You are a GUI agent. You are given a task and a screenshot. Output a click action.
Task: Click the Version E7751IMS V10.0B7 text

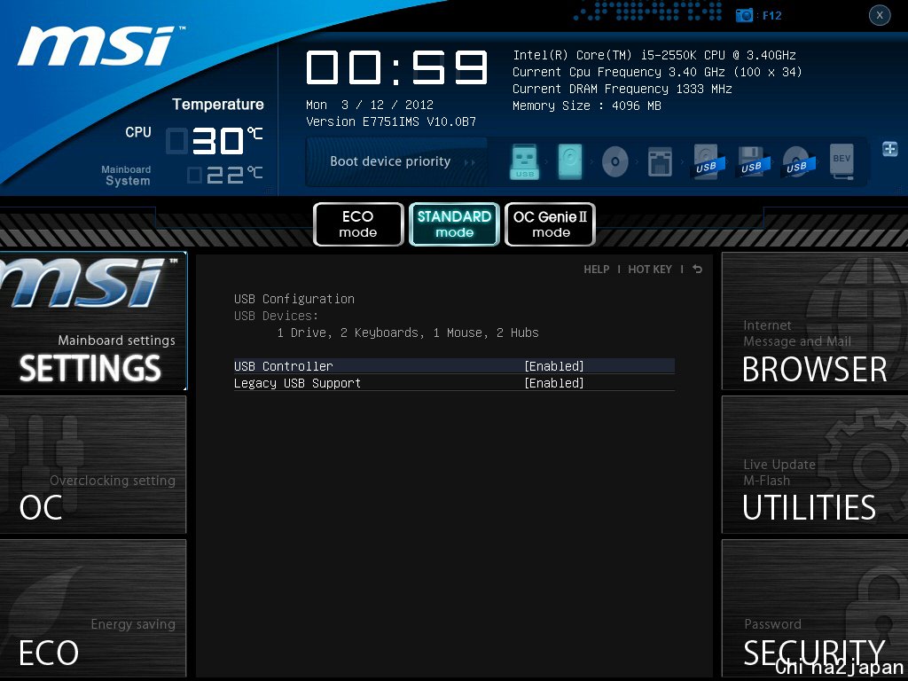(391, 121)
